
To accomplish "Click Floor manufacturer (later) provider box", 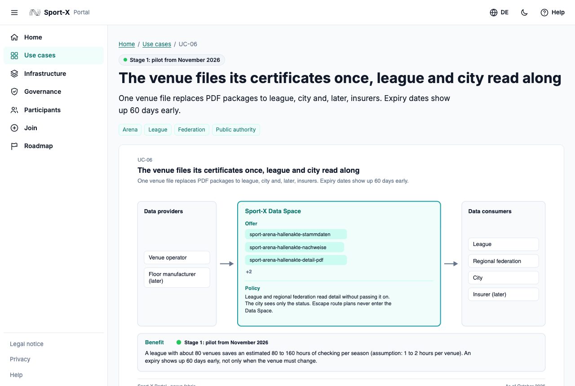I will point(177,277).
